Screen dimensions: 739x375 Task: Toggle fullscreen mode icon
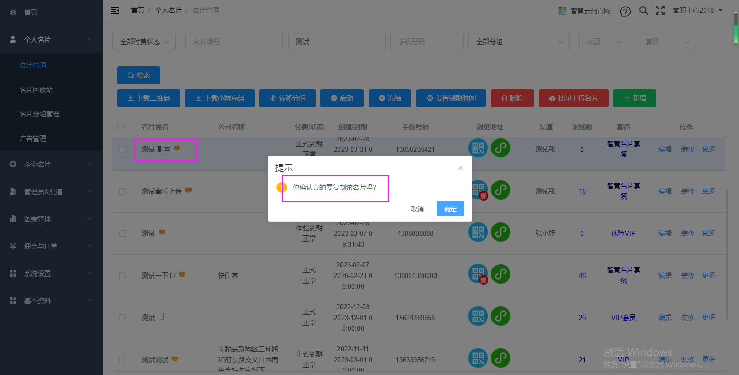click(660, 10)
